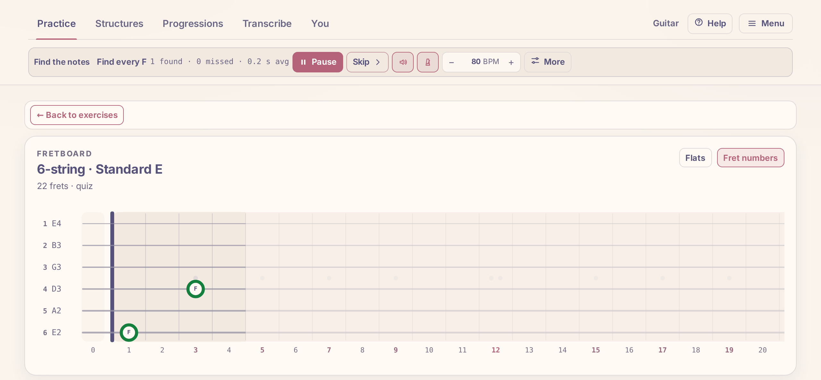The height and width of the screenshot is (380, 821).
Task: Click the 'Find every F' prompt text
Action: tap(122, 62)
